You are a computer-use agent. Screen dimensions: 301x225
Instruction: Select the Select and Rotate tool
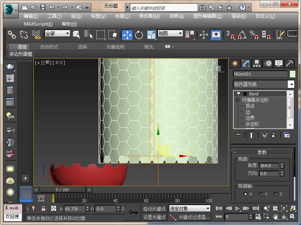139,35
